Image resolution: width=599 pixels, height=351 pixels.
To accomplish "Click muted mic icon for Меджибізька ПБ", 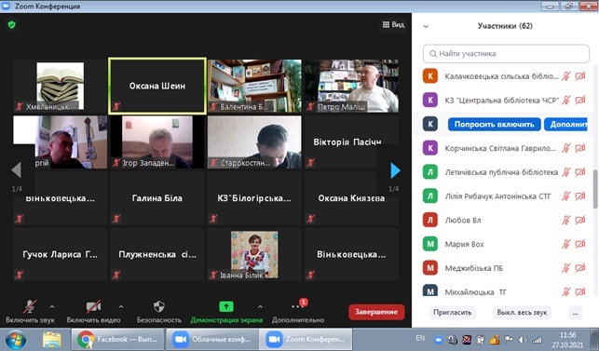I will click(x=565, y=268).
